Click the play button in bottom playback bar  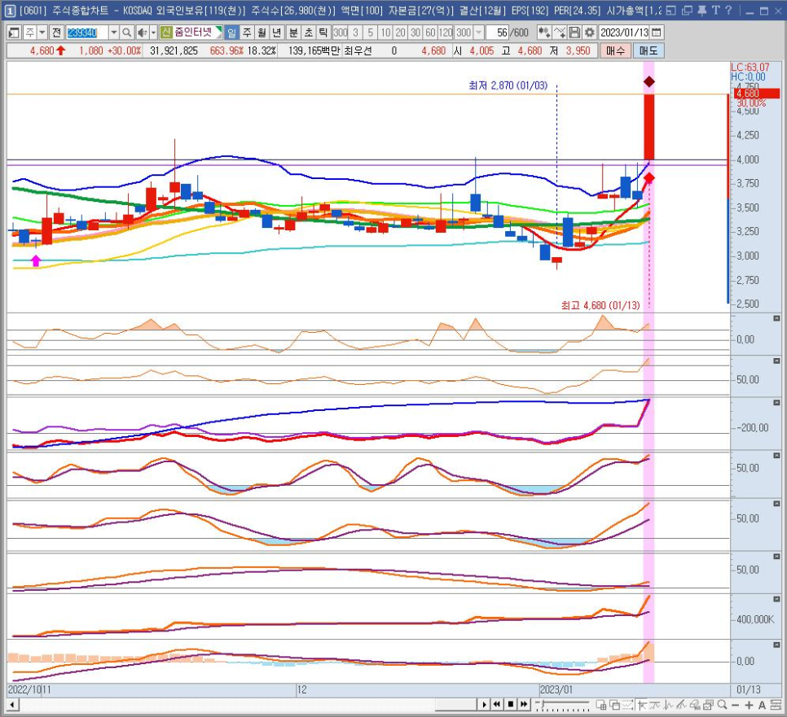pos(484,705)
